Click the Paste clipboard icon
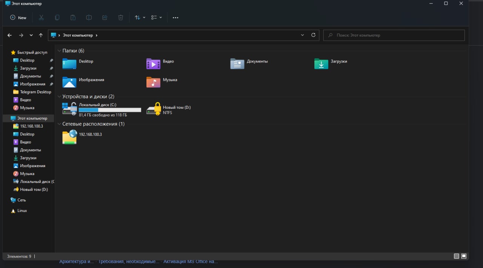 point(73,18)
